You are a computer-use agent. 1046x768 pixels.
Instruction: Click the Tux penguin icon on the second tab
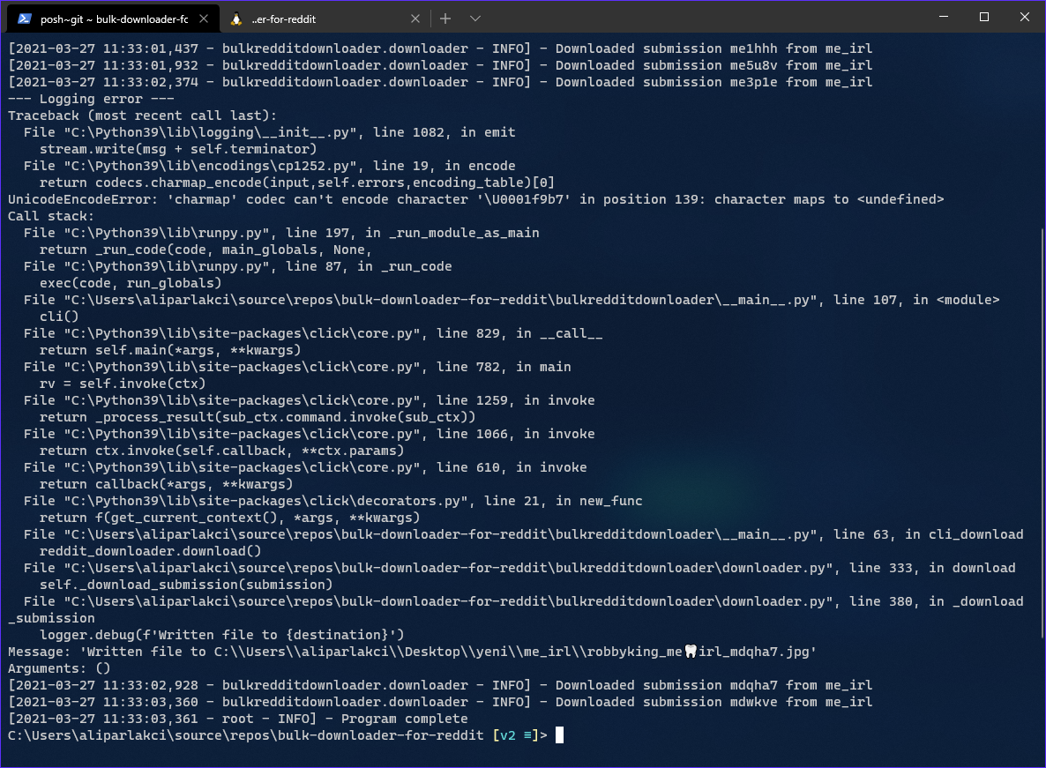(236, 17)
